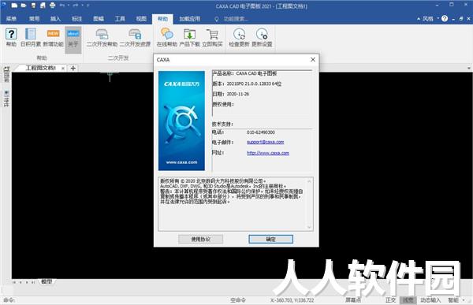Click the 功能搜索 search field
Image resolution: width=473 pixels, height=305 pixels.
(236, 19)
